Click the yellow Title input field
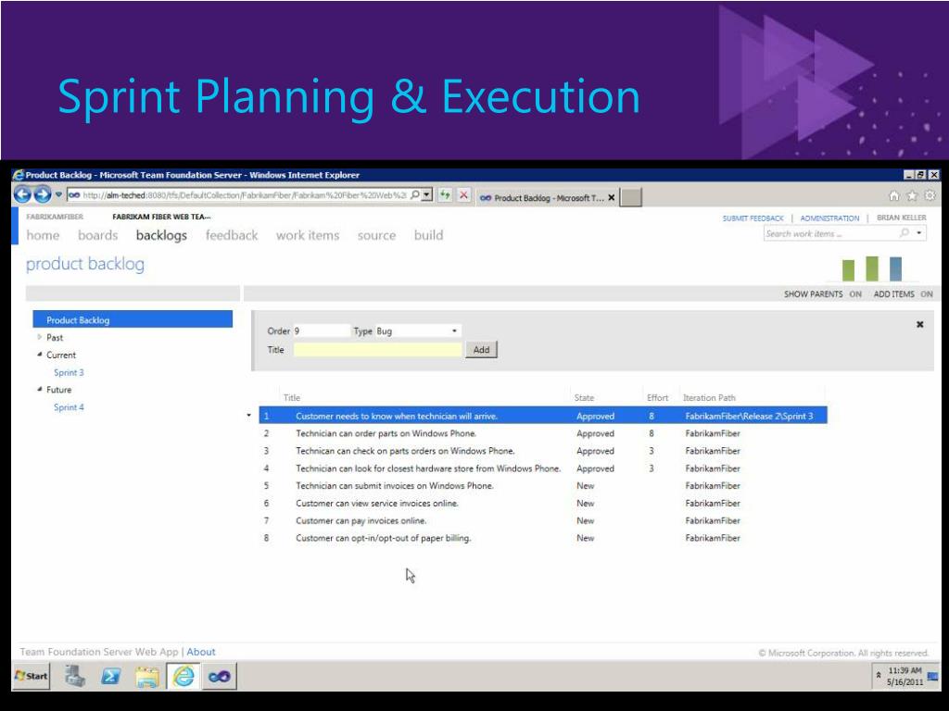 pyautogui.click(x=378, y=349)
